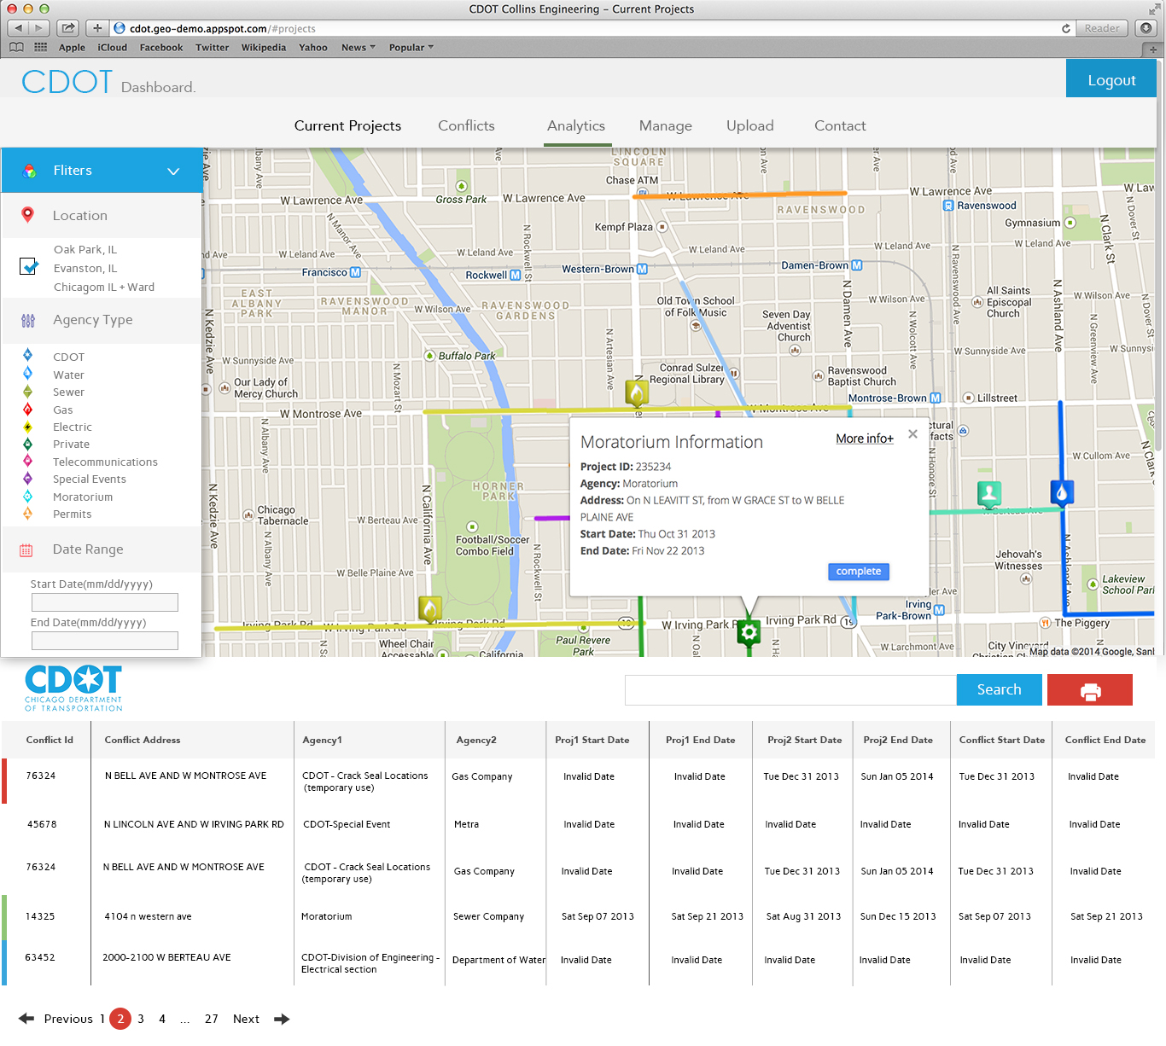Toggle the CDOT agency type filter
Image resolution: width=1166 pixels, height=1046 pixels.
(x=68, y=357)
